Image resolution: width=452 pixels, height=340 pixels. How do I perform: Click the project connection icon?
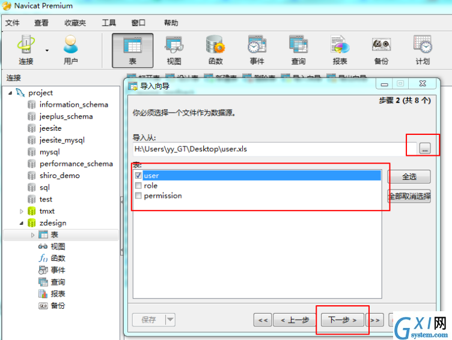pos(20,92)
